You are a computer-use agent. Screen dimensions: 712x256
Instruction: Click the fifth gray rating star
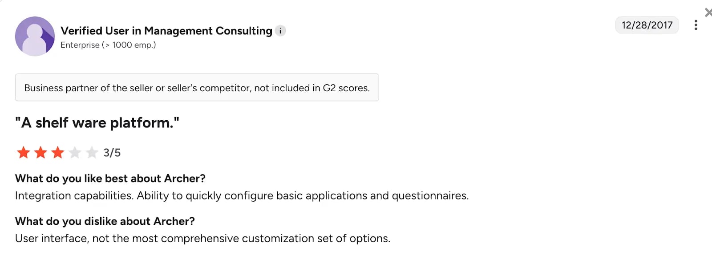92,153
